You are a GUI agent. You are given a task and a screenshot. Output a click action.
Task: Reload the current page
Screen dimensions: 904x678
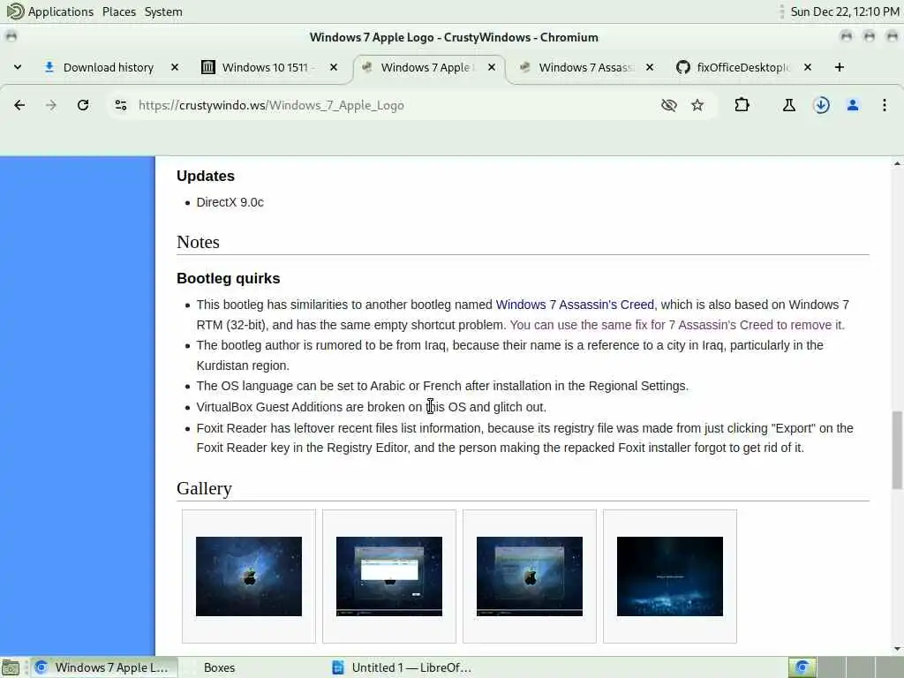83,105
